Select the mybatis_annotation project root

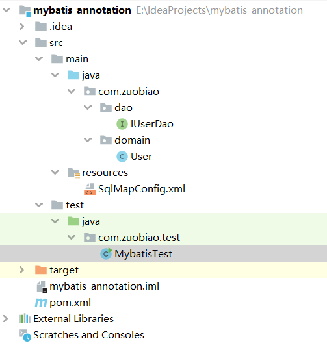click(x=83, y=10)
